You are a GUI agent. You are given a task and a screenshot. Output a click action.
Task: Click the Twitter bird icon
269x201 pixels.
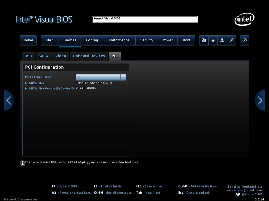point(238,194)
